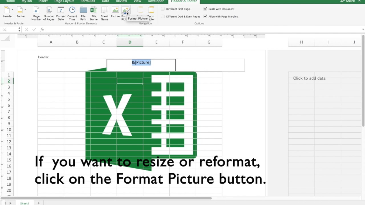Screen dimensions: 365x205
Task: Select column I header
Action: coord(328,42)
